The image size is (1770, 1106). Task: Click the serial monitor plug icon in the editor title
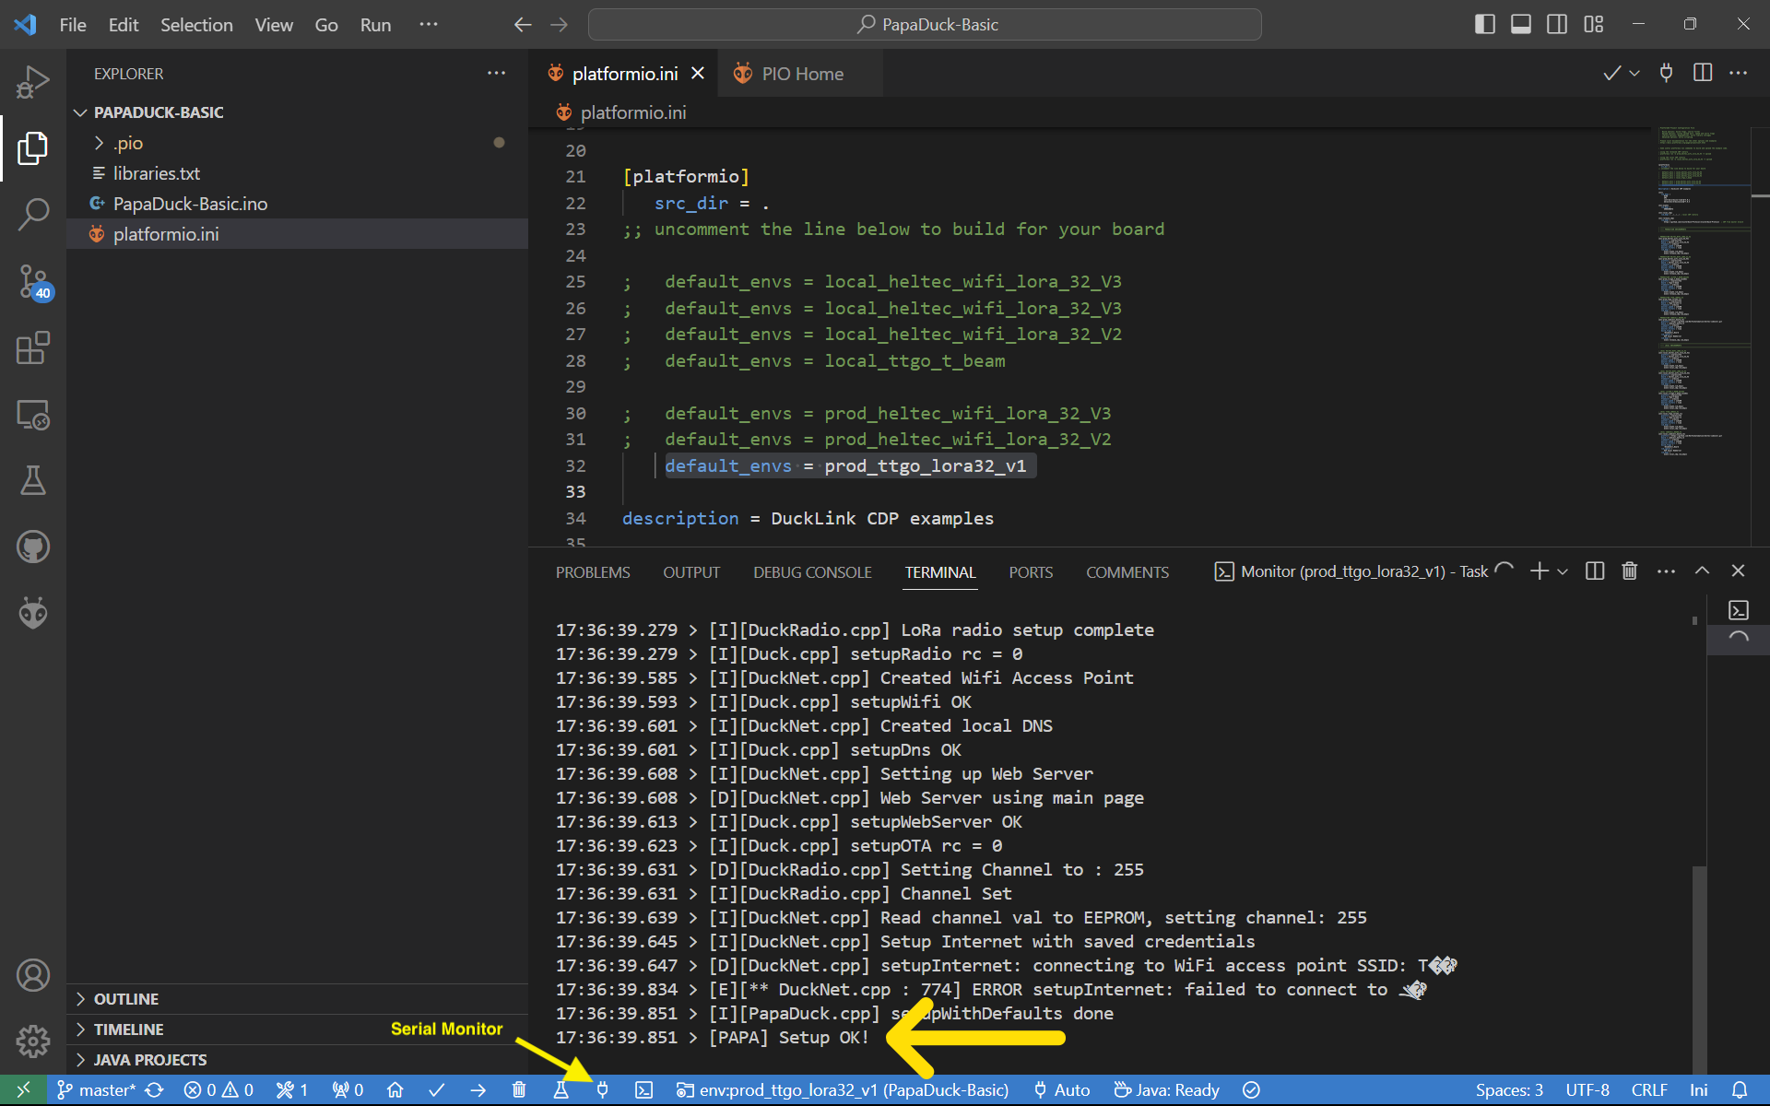tap(1666, 73)
